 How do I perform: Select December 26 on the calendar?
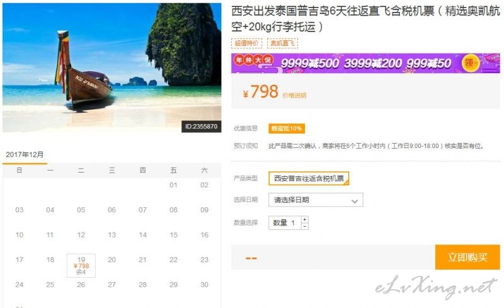tap(81, 285)
